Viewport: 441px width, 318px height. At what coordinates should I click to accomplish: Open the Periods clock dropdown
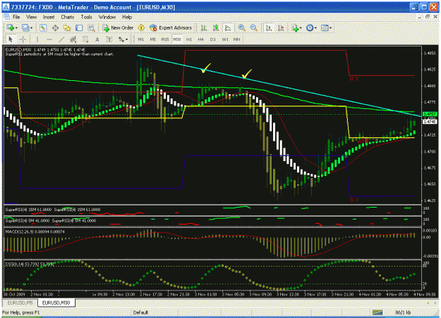[x=311, y=27]
